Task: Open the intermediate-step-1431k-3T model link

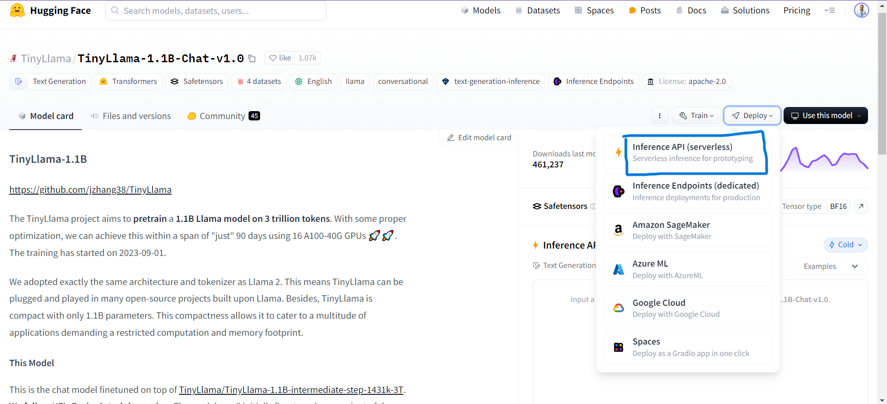Action: point(292,390)
